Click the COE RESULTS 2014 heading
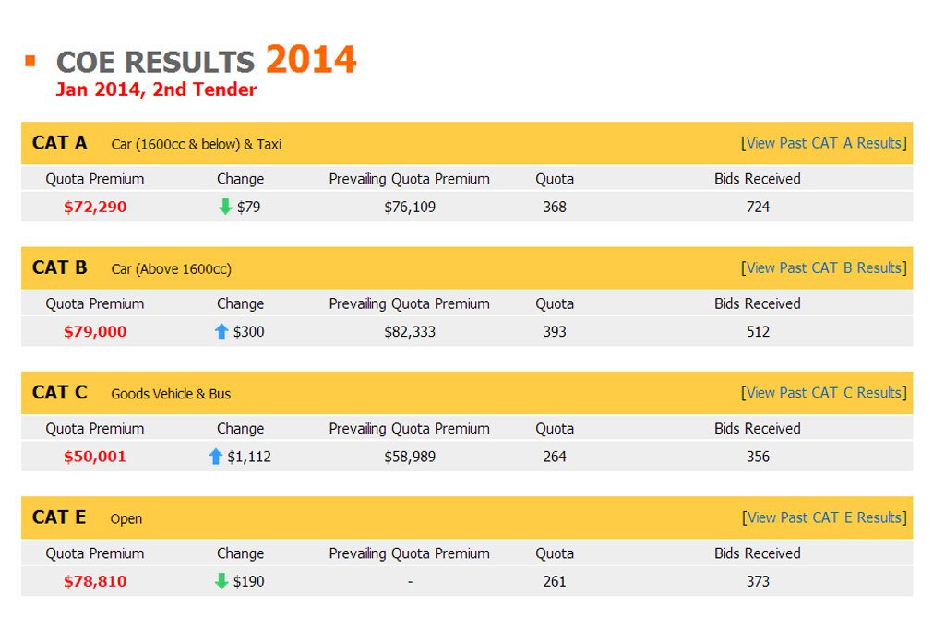Viewport: 945px width, 630px height. [206, 60]
